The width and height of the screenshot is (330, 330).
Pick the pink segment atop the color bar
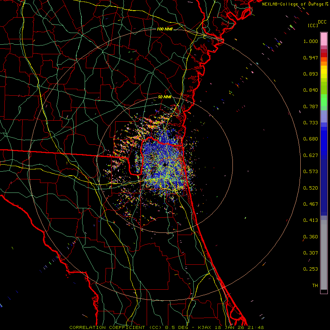pyautogui.click(x=324, y=39)
